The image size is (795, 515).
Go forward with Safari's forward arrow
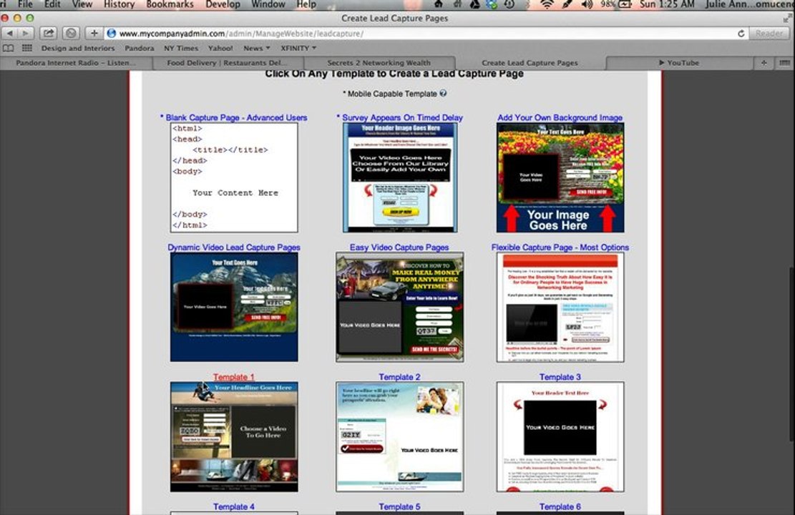pos(26,34)
